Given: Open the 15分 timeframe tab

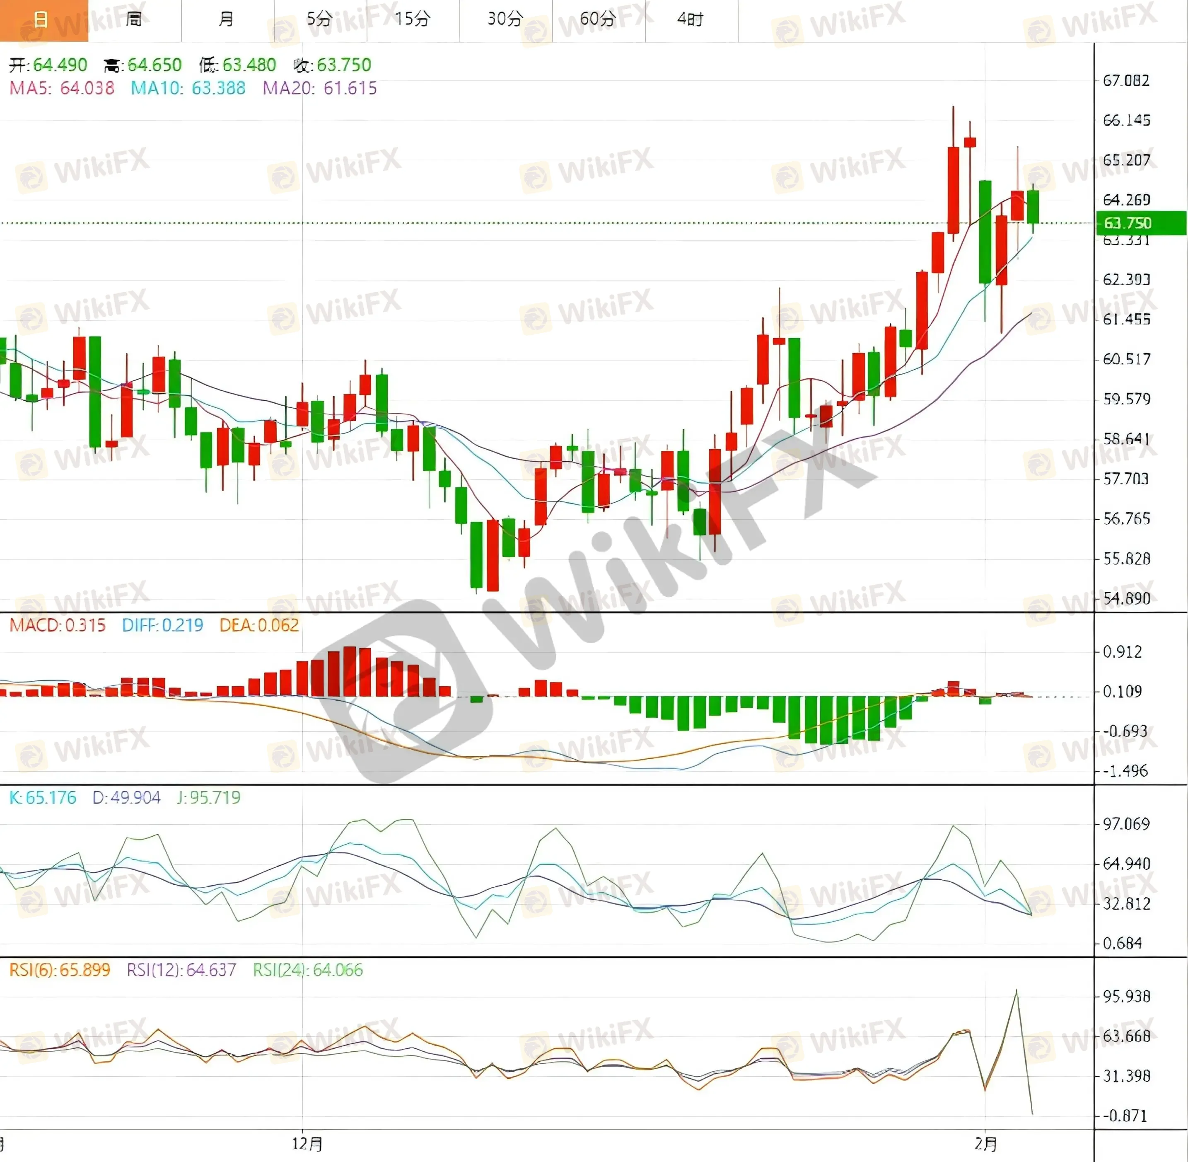Looking at the screenshot, I should [x=413, y=20].
